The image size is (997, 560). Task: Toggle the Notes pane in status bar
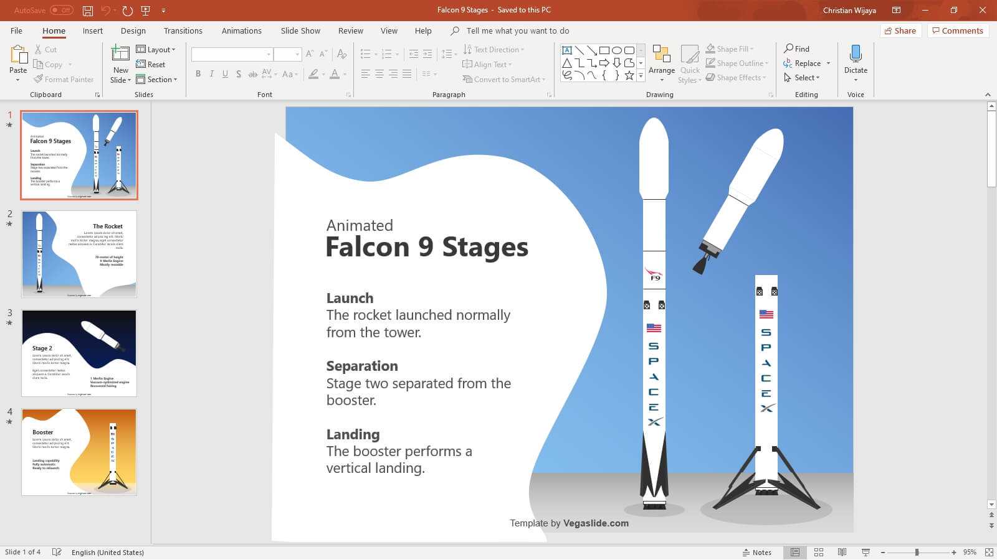click(x=756, y=552)
